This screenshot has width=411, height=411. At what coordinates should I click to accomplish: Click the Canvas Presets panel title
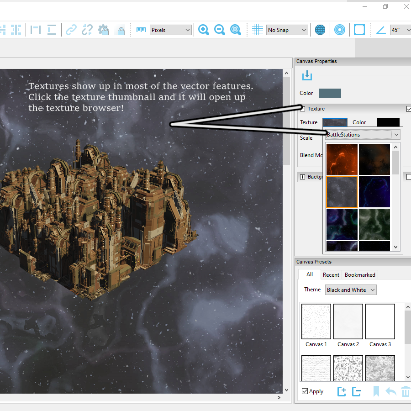(314, 262)
